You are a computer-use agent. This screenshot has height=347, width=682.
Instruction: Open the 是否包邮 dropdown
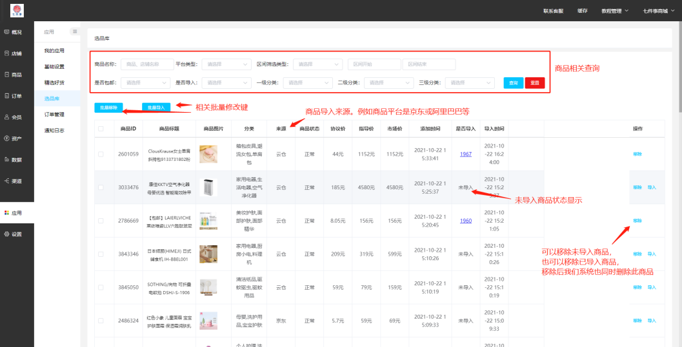[x=146, y=82]
